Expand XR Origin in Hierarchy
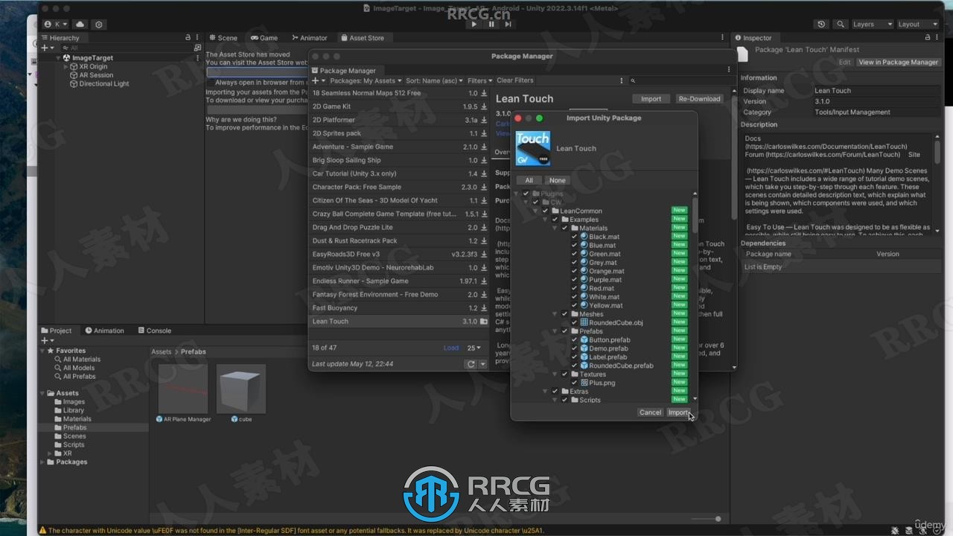This screenshot has width=953, height=536. (x=66, y=67)
